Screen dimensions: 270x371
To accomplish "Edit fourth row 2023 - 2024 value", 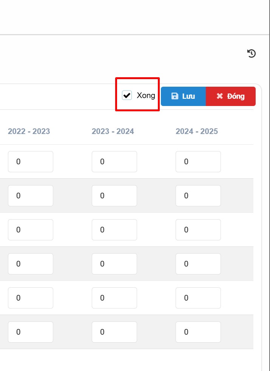I will (x=114, y=264).
